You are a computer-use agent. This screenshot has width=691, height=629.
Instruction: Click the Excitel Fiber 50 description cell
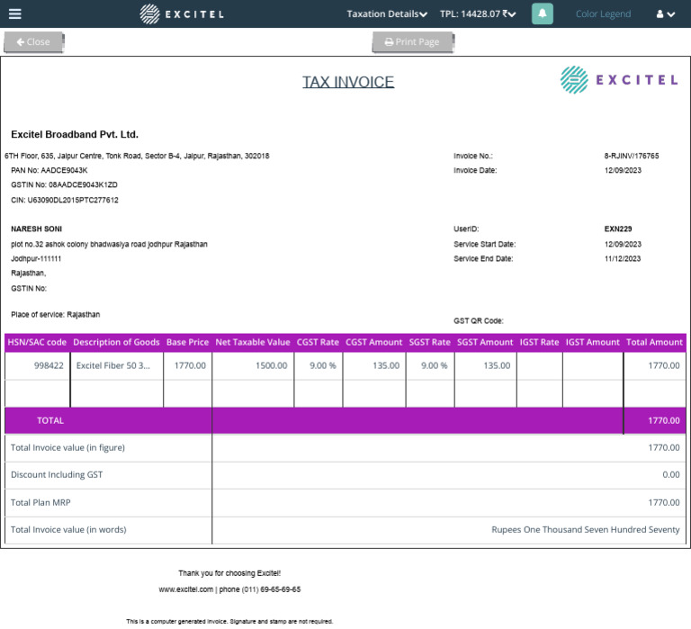click(x=113, y=365)
